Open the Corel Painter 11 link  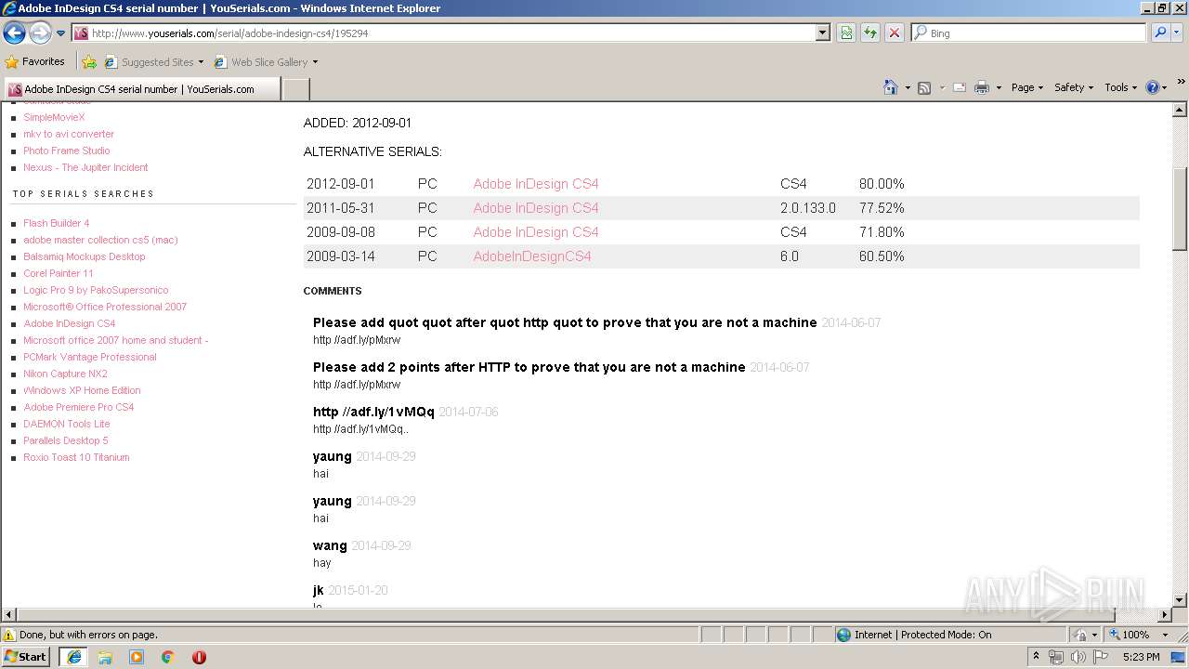click(x=59, y=273)
